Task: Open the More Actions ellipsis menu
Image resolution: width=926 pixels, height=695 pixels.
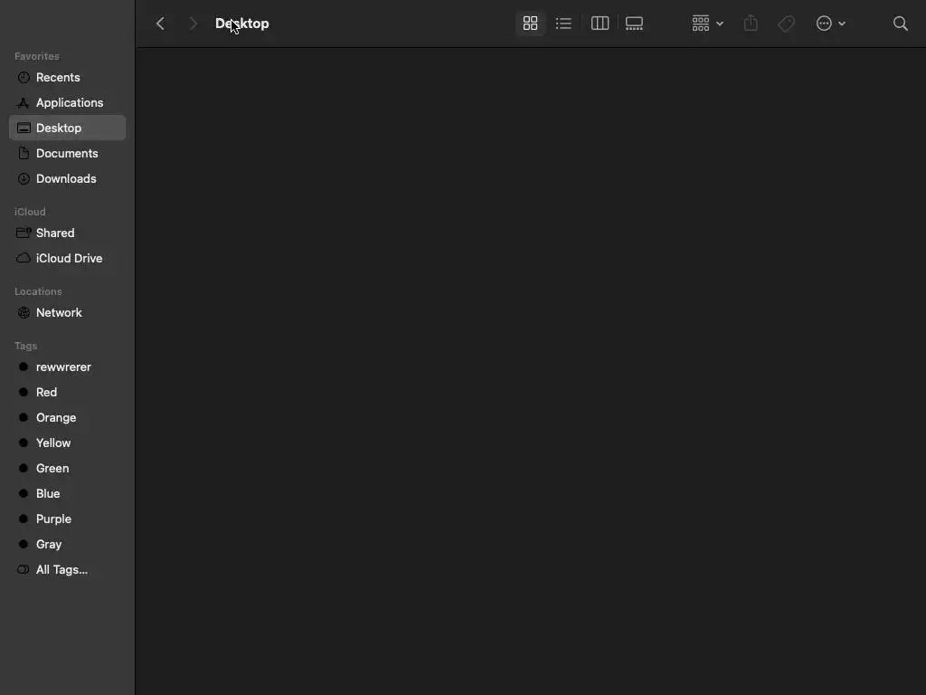Action: pos(830,24)
